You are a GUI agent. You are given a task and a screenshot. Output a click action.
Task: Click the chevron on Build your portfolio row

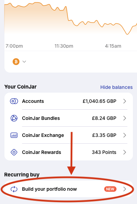[125, 189]
